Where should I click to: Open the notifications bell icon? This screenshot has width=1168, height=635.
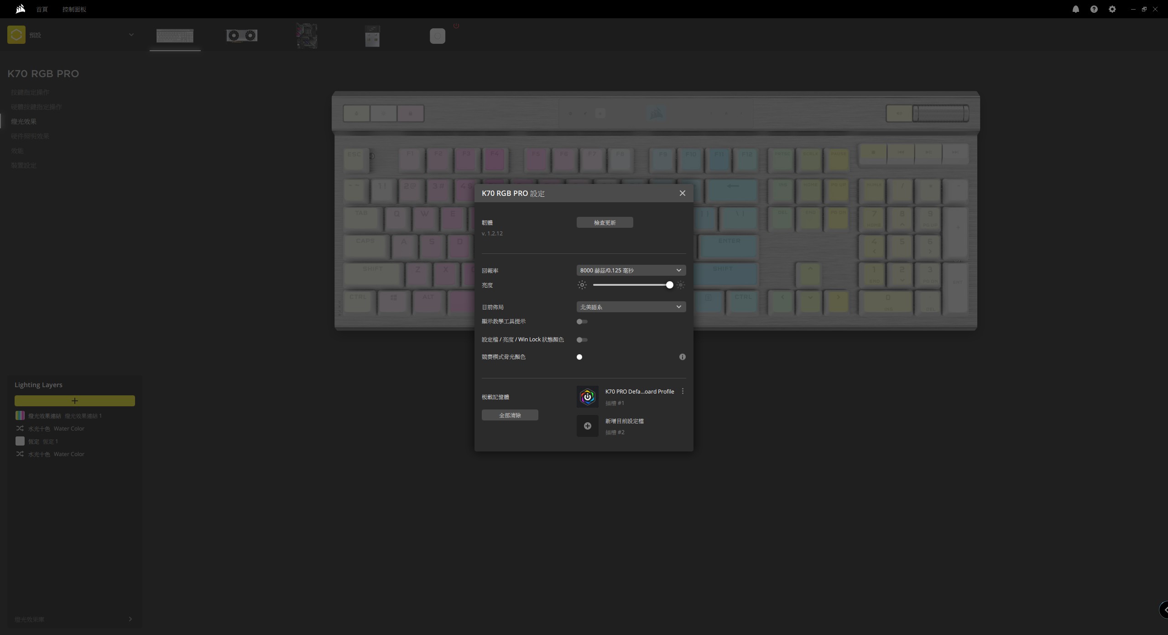[1075, 9]
